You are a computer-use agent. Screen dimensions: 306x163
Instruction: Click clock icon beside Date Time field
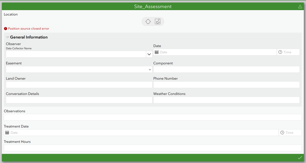click(x=280, y=52)
